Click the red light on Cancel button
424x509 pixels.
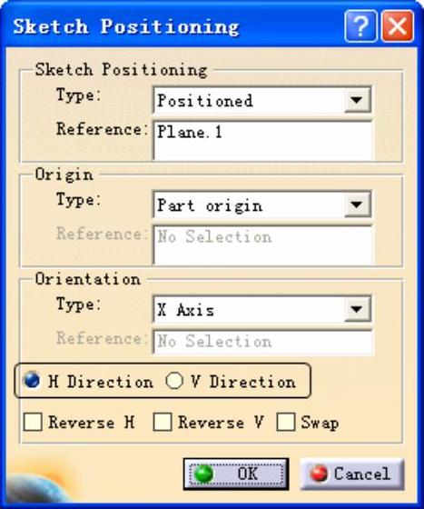319,474
